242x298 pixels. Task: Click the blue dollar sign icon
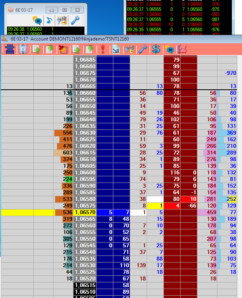156,50
